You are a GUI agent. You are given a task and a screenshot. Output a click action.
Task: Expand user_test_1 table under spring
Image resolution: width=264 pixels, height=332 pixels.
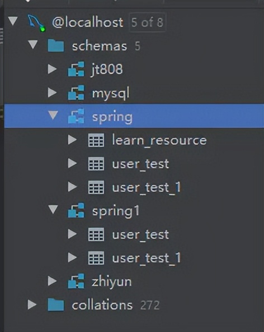click(x=73, y=187)
